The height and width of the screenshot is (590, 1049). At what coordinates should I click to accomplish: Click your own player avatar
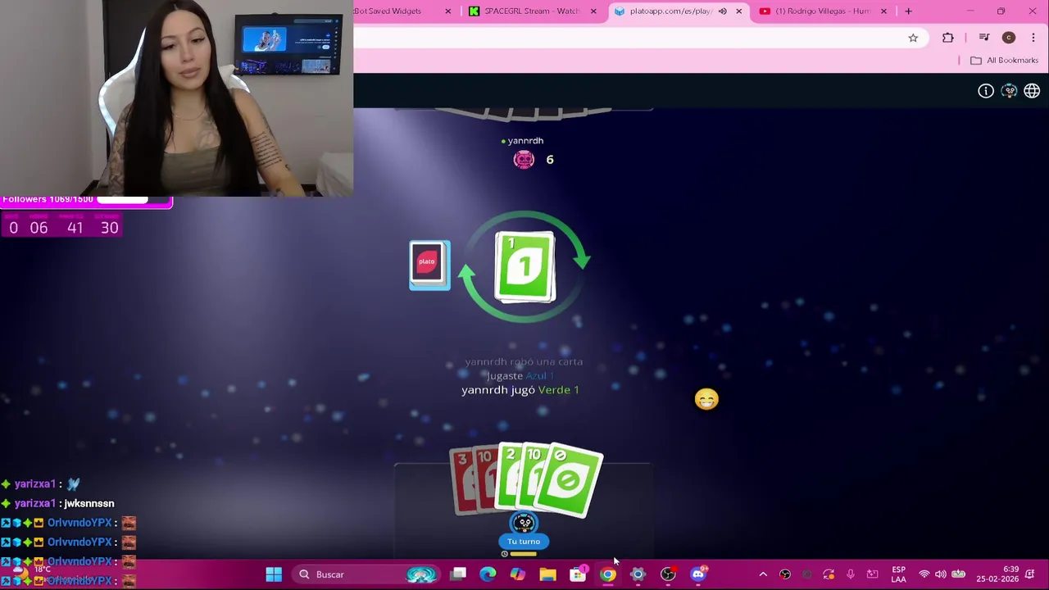pyautogui.click(x=524, y=523)
